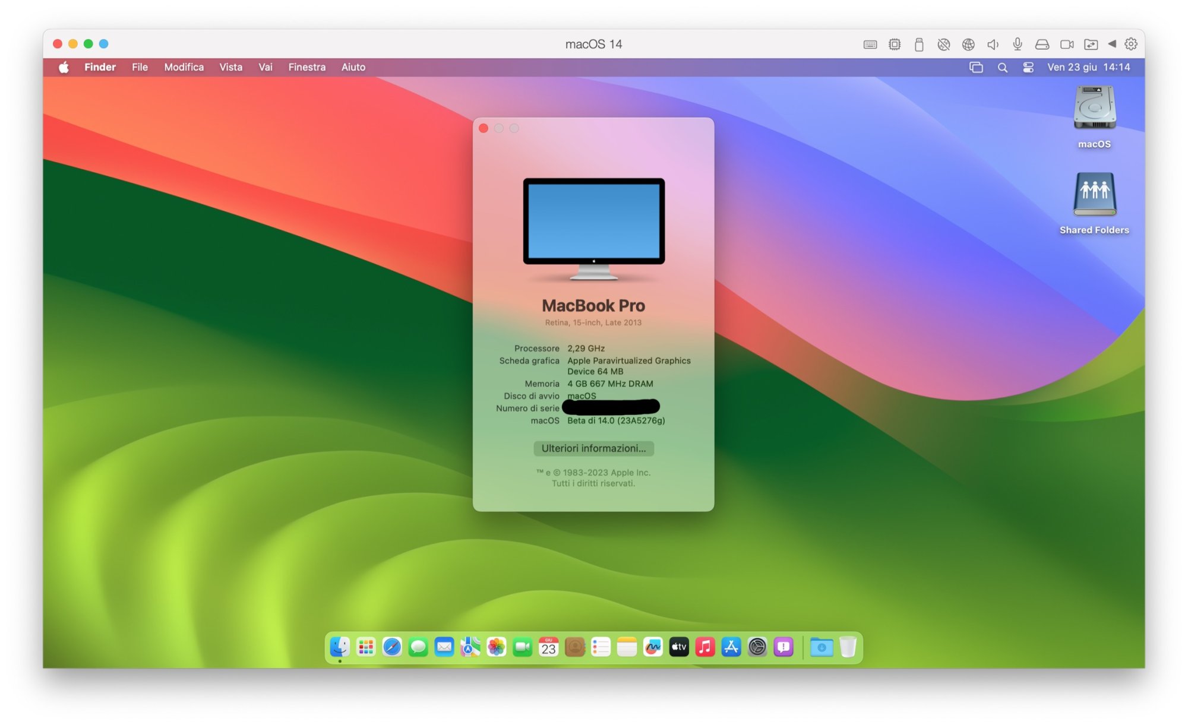Screen dimensions: 1188x725
Task: Open Messages from the Dock
Action: click(x=418, y=647)
